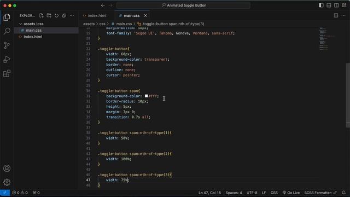Toggle the secondary sidebar layout icon

coord(336,5)
